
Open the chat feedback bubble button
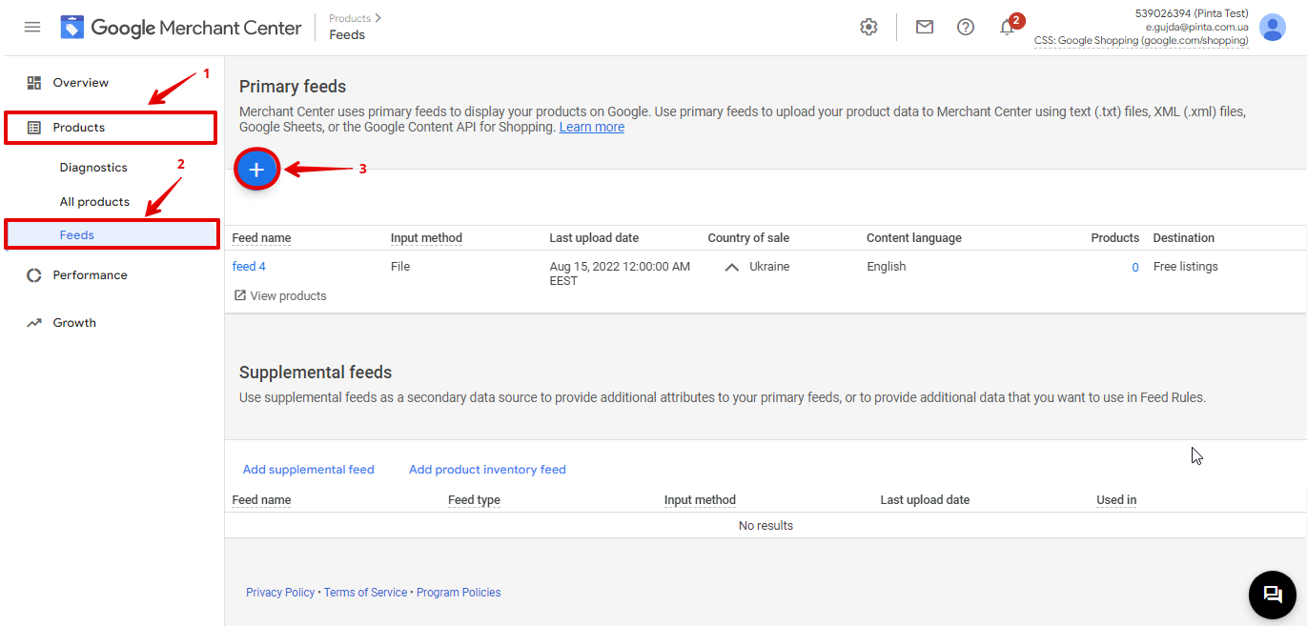pyautogui.click(x=1273, y=595)
